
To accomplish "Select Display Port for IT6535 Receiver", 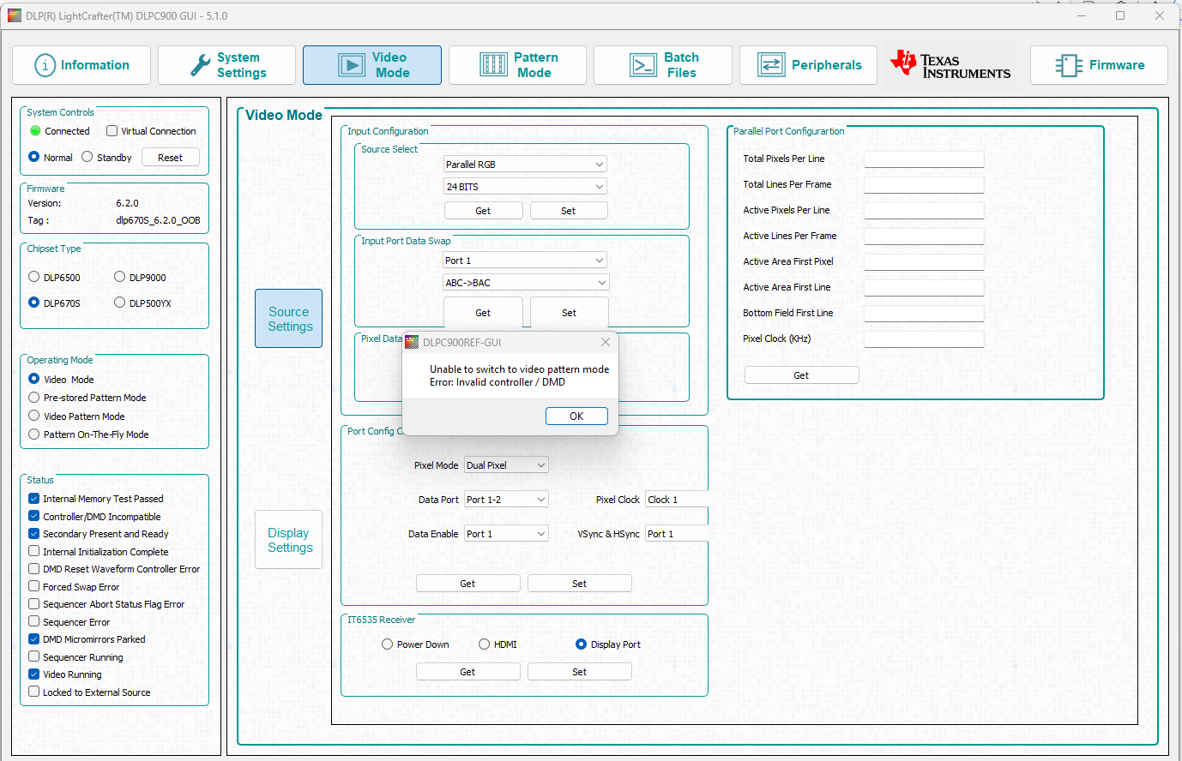I will (582, 644).
